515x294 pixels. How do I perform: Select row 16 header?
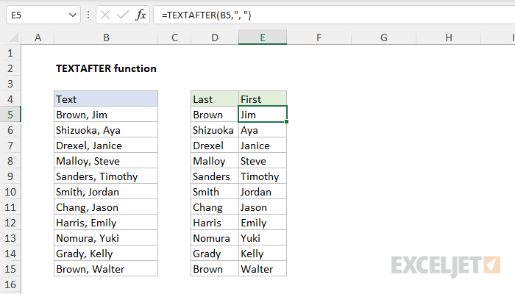pyautogui.click(x=10, y=284)
